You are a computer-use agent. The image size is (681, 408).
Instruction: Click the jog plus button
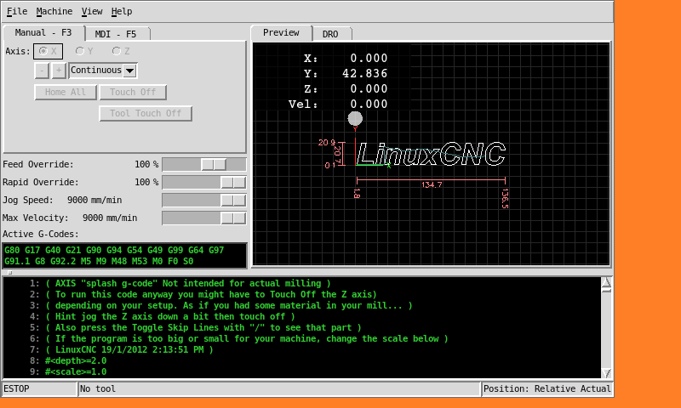point(59,71)
